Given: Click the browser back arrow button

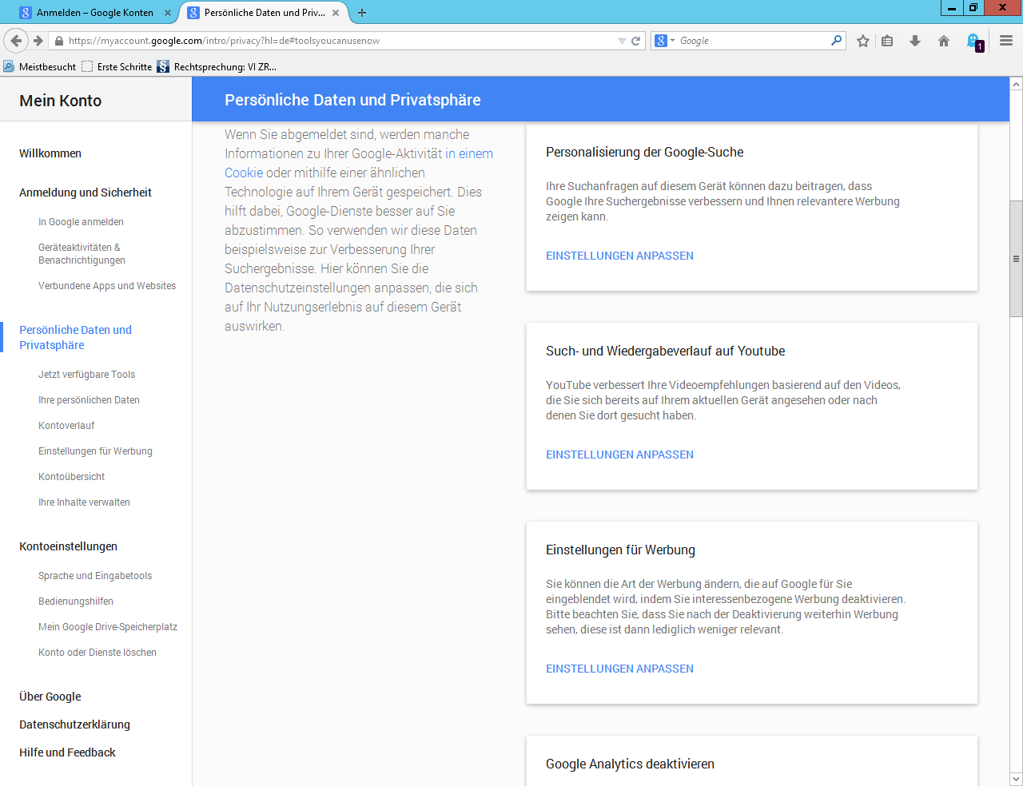Looking at the screenshot, I should (16, 41).
